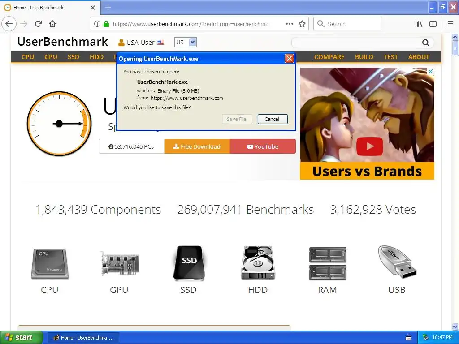The width and height of the screenshot is (459, 344).
Task: Open the BUILD menu item
Action: [x=364, y=57]
